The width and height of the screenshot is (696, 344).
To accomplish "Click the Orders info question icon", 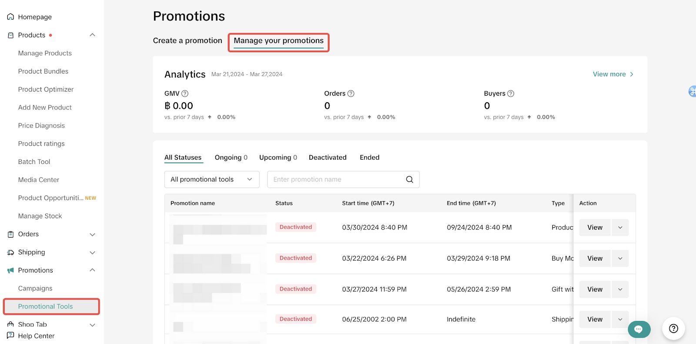I will [351, 94].
